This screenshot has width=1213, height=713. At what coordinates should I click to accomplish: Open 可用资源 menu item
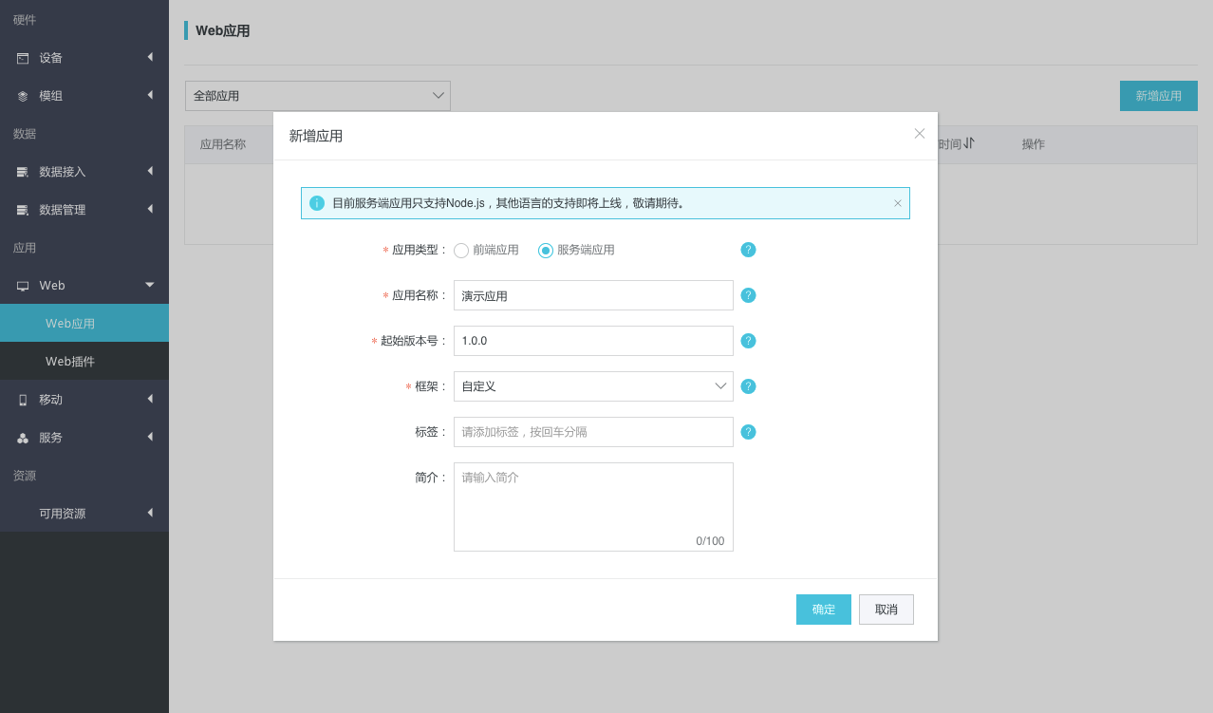tap(84, 513)
